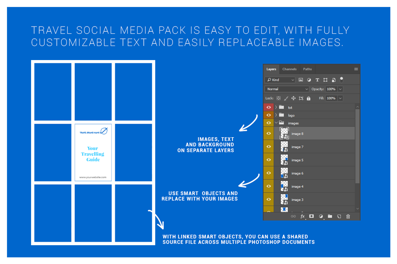Open the Normal blend mode dropdown
Screen dimensions: 397x264
287,89
